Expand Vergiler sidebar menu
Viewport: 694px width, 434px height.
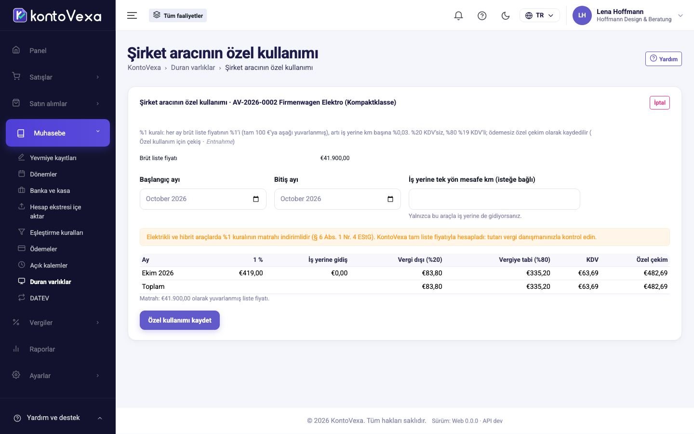pyautogui.click(x=58, y=323)
